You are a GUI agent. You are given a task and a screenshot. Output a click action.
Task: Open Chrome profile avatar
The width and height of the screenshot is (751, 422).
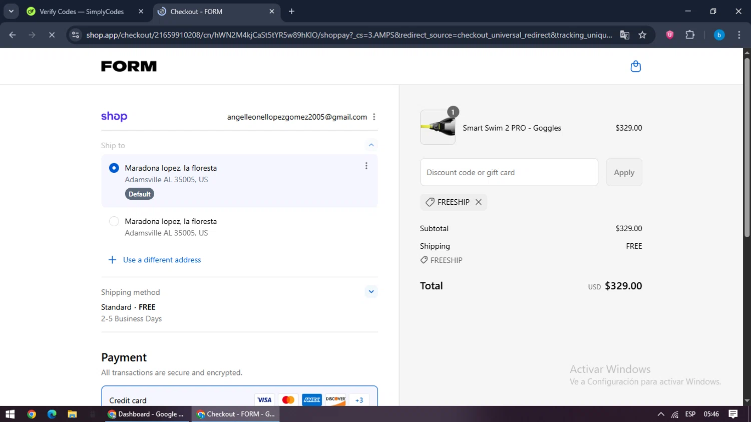[719, 35]
